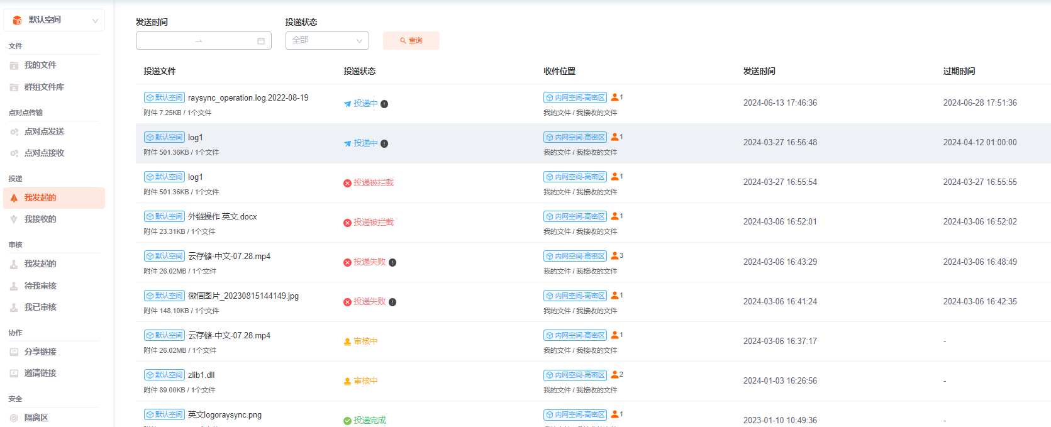Click info icon beside first 投递中 status
Screen dimensions: 1051x427
pyautogui.click(x=384, y=104)
